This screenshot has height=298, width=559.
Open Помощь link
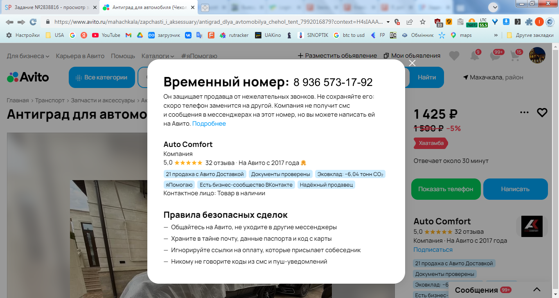[123, 56]
